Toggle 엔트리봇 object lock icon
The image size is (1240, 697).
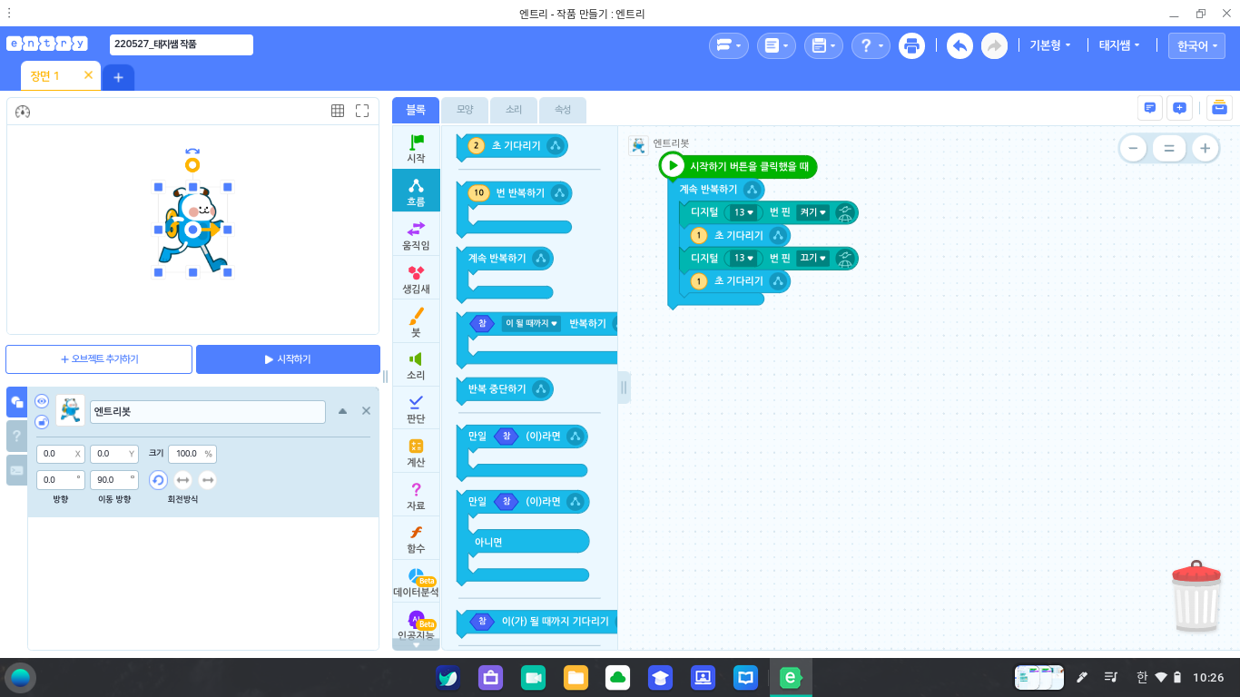42,422
